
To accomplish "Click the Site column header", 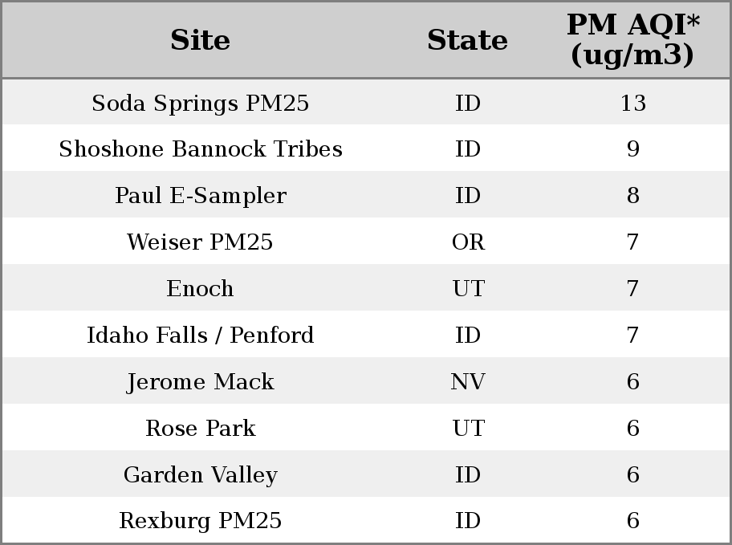I will coord(200,40).
